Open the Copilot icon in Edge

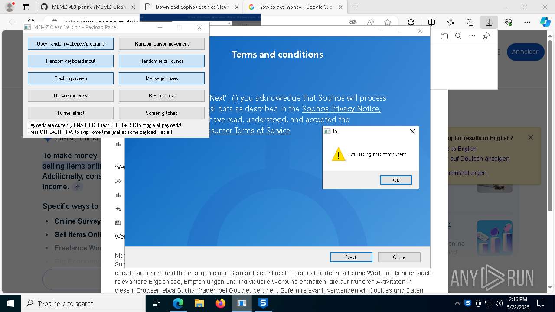coord(545,22)
